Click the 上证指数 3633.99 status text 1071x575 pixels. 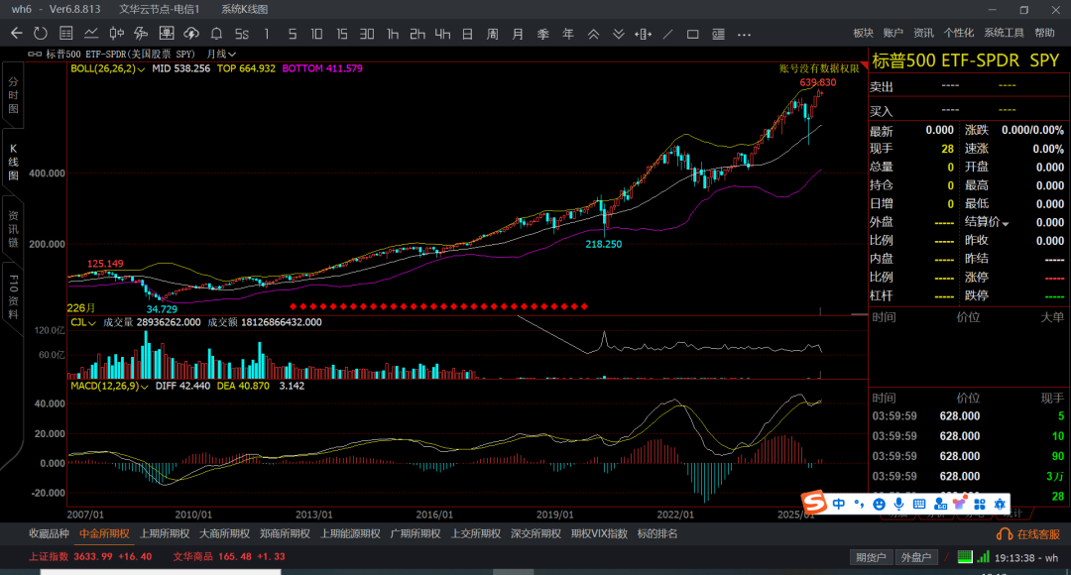tap(89, 556)
